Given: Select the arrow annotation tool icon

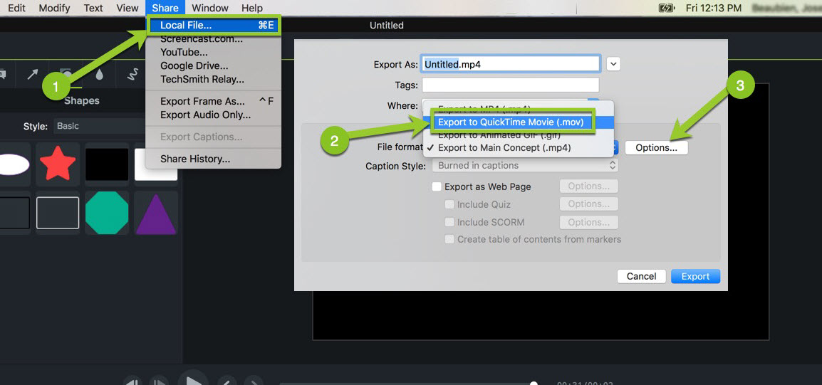Looking at the screenshot, I should point(32,75).
